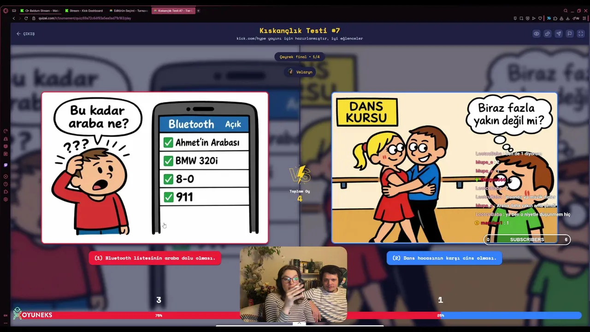Click the blue 25% vote bar
The height and width of the screenshot is (332, 590).
511,315
